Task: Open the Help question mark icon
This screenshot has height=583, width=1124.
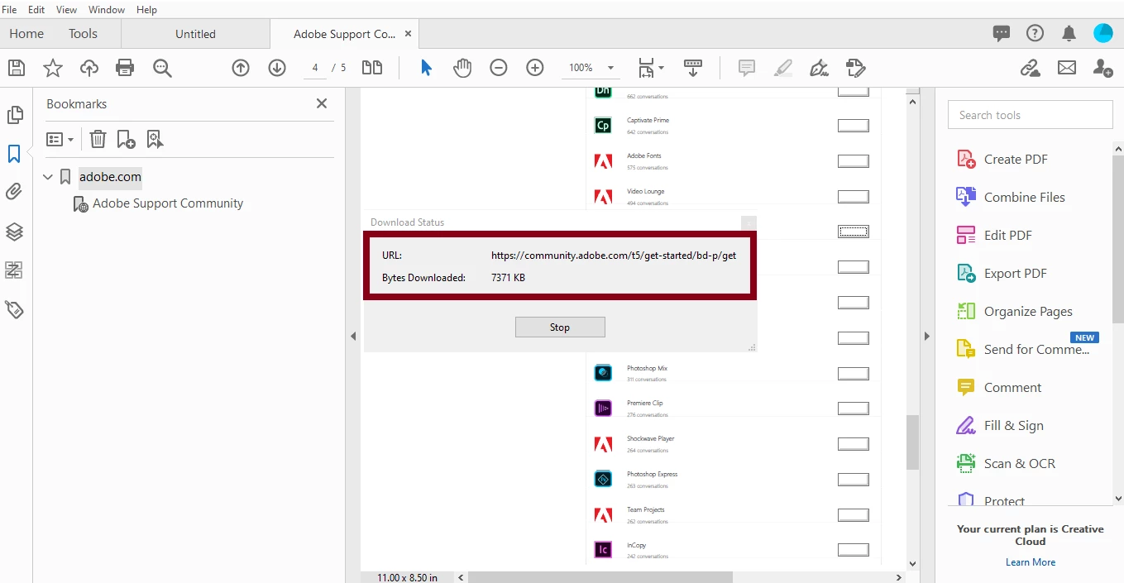Action: tap(1035, 33)
